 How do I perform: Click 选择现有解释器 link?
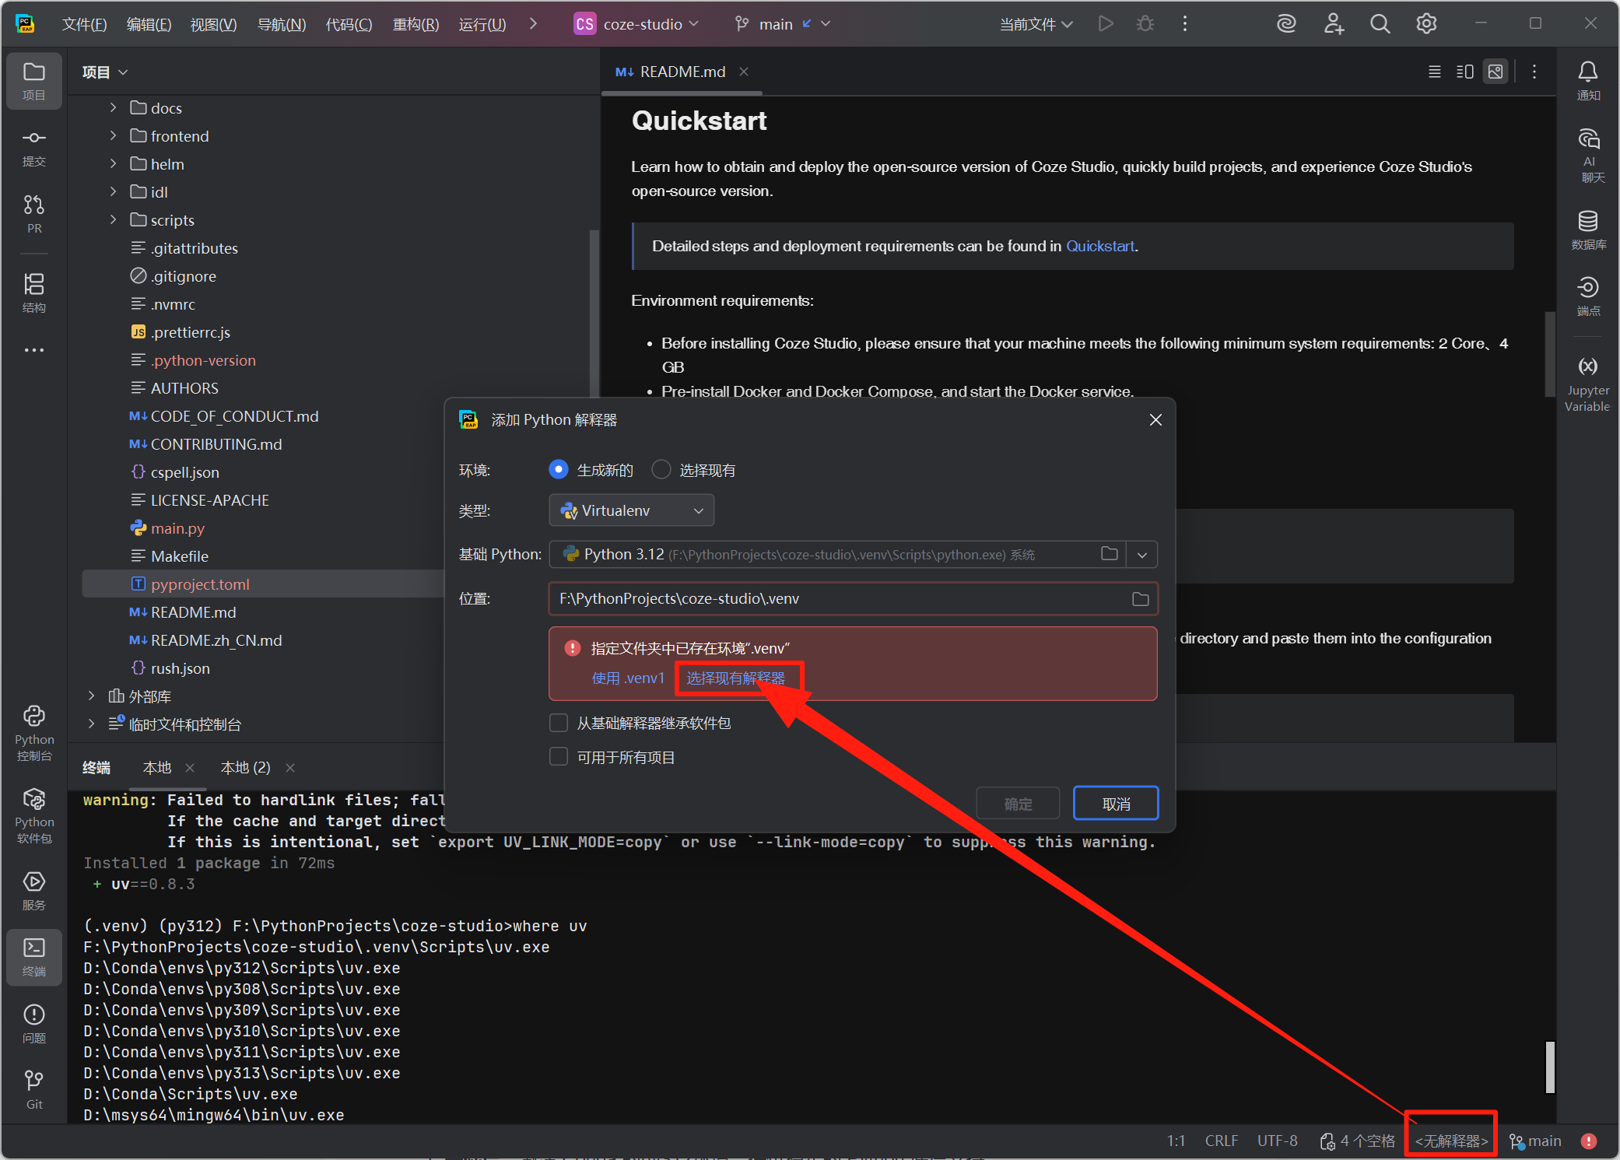coord(735,678)
